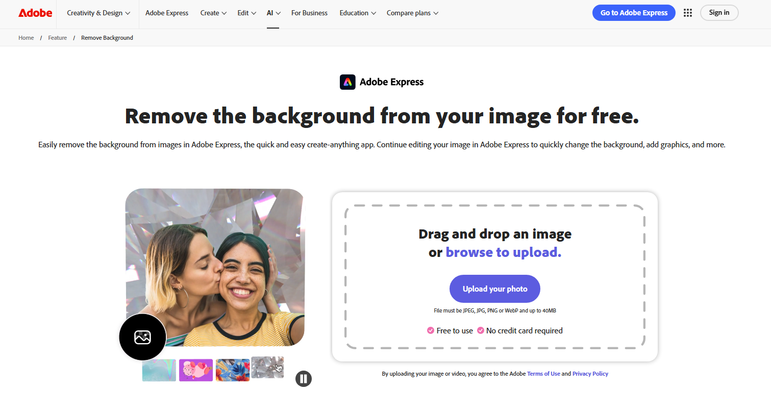
Task: Click the black image icon circle
Action: (142, 337)
